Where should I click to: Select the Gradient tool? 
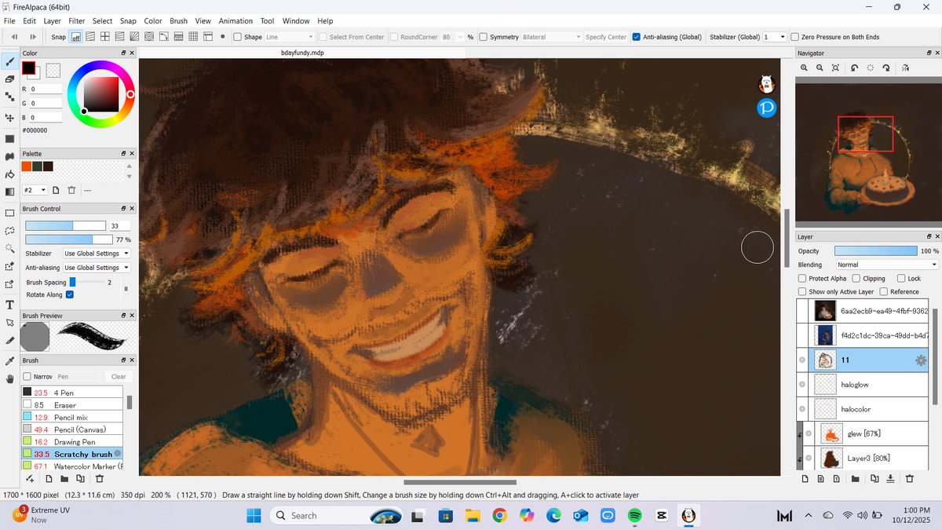coord(9,192)
